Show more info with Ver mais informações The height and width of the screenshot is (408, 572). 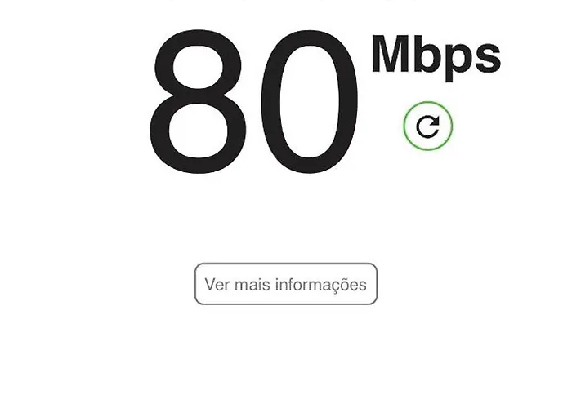(x=286, y=284)
